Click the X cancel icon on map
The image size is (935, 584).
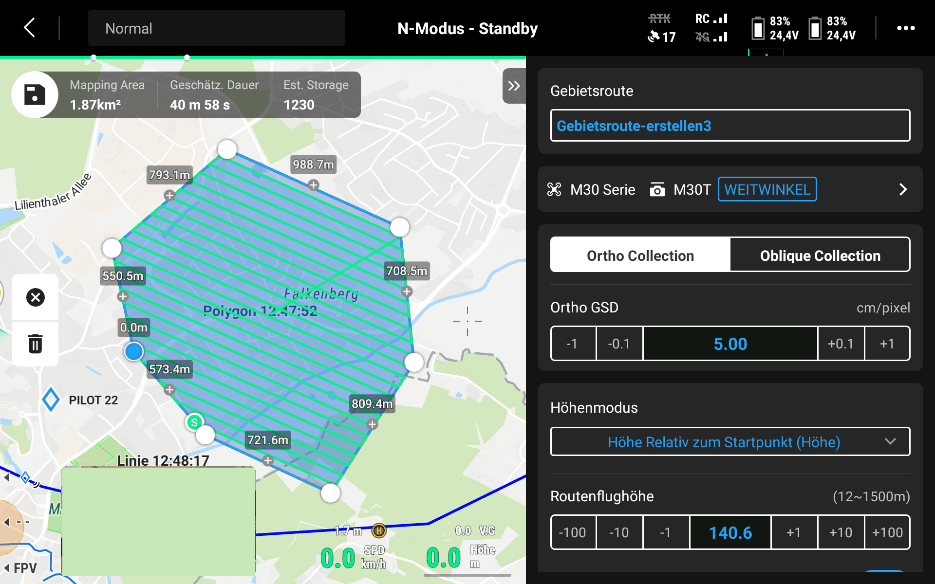tap(36, 297)
